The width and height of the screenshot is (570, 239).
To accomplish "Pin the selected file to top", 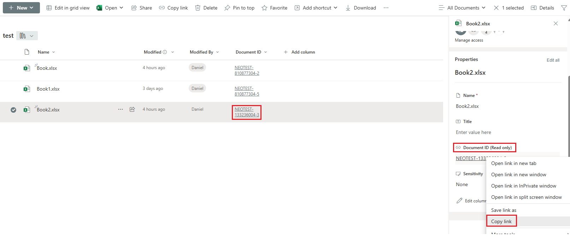I will [x=240, y=8].
